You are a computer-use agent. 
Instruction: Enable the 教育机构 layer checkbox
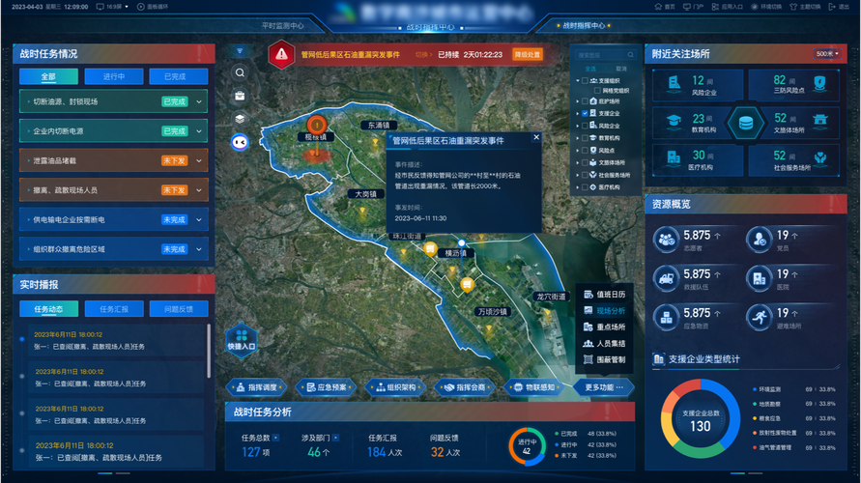pos(585,138)
